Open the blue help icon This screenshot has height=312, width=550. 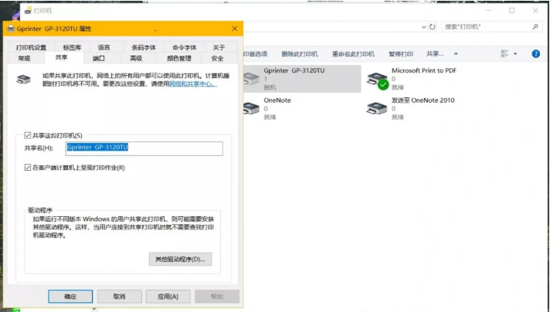[535, 53]
